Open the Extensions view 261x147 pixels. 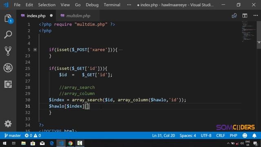8,84
